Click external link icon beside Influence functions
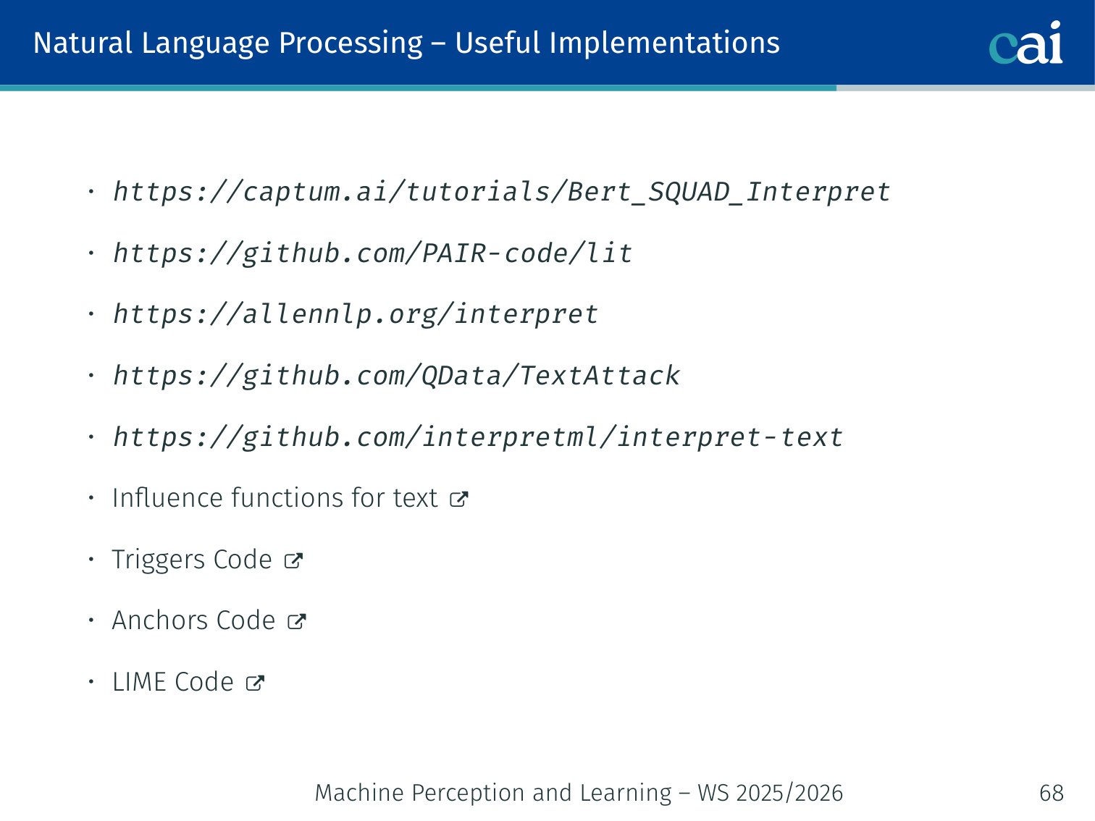This screenshot has width=1095, height=821. (x=459, y=499)
